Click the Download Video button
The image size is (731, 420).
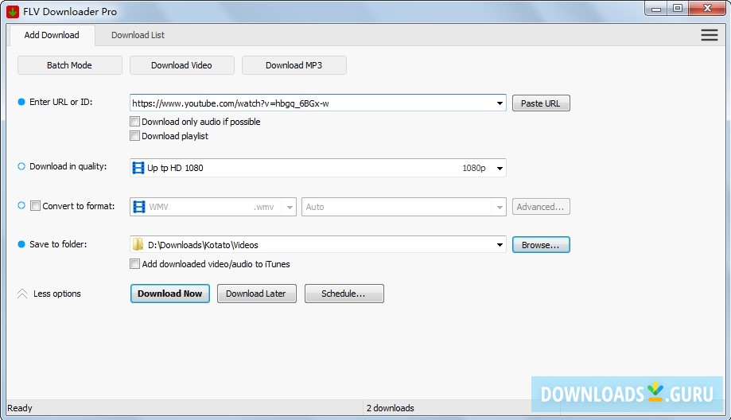click(181, 65)
